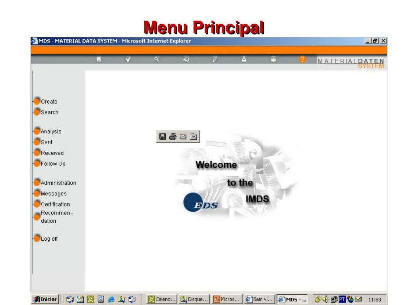
Task: Email the image via floating toolbar envelope
Action: [x=183, y=137]
